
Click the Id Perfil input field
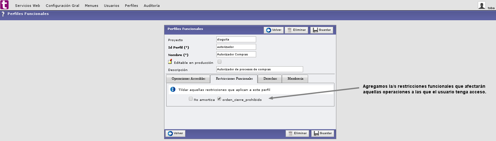[236, 47]
